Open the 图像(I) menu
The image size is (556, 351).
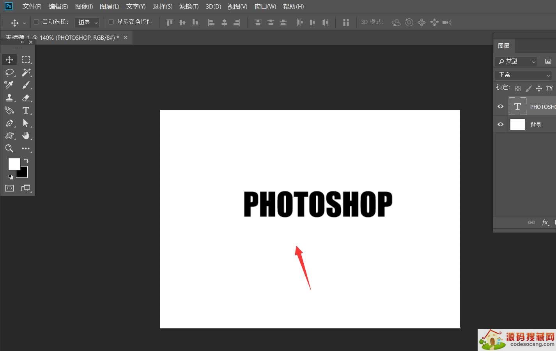[x=84, y=7]
